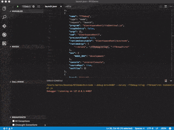Click the cursor position Ln 35, Col 45
The width and height of the screenshot is (174, 130).
(x=119, y=128)
